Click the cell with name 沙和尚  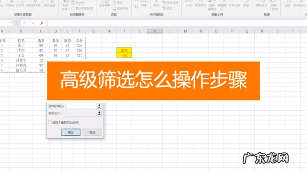(21, 65)
